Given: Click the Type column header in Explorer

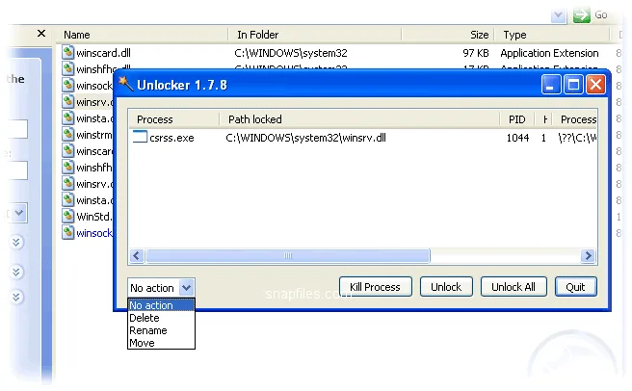Looking at the screenshot, I should (552, 35).
